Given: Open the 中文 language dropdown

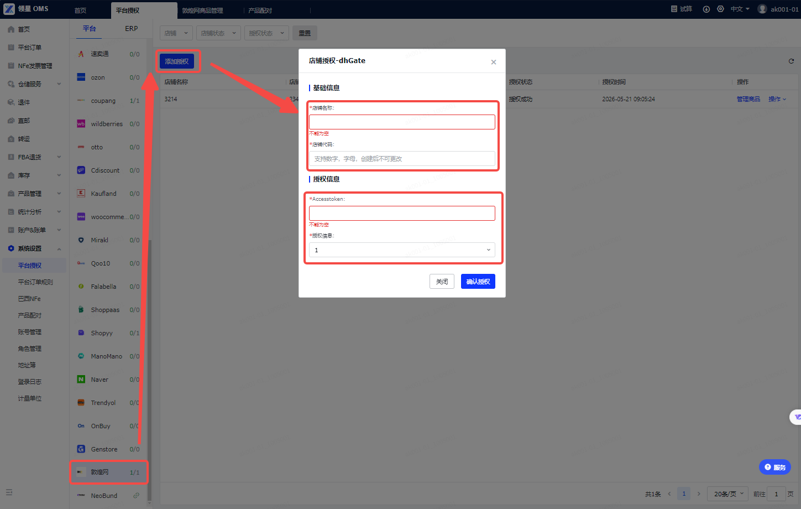Looking at the screenshot, I should point(740,9).
